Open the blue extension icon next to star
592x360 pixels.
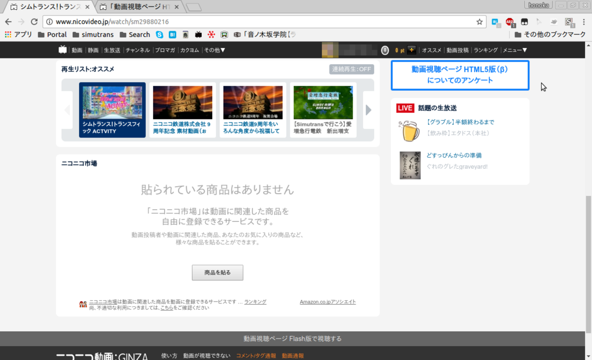(x=495, y=23)
